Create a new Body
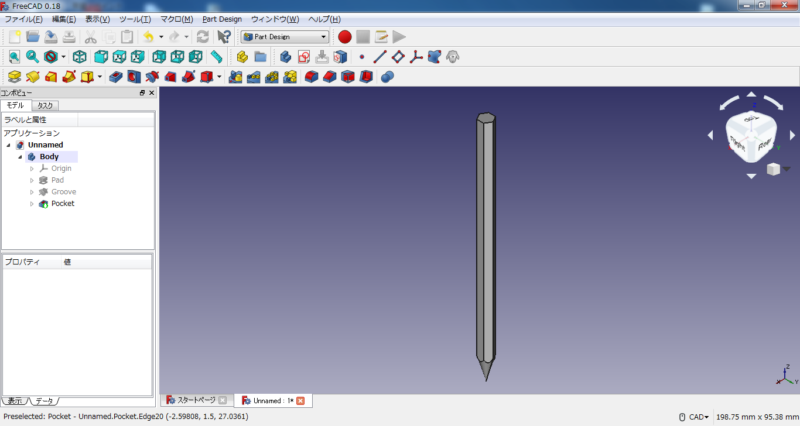This screenshot has height=426, width=800. point(286,57)
